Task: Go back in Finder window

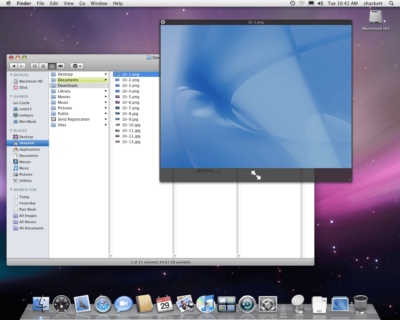Action: click(13, 66)
